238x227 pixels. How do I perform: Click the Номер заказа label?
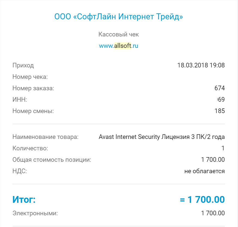pos(33,88)
